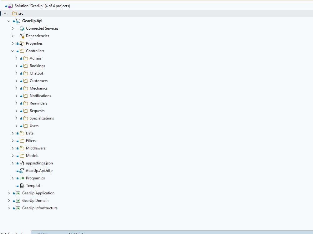Click the src folder icon

pos(14,13)
